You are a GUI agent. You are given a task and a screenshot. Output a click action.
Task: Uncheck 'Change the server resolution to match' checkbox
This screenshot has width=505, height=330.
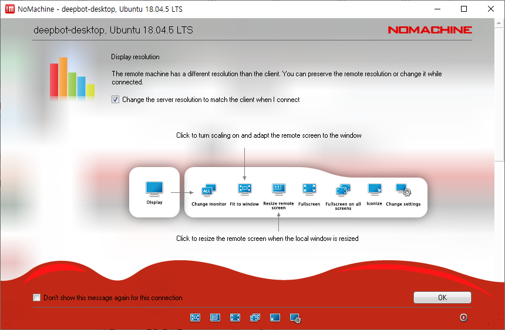(115, 100)
